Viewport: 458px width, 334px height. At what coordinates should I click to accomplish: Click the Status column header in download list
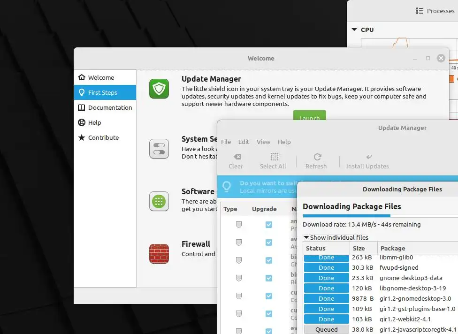326,248
